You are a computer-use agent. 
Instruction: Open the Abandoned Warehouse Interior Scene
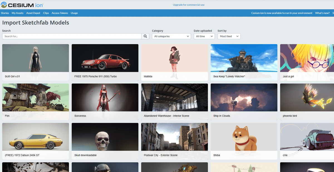click(175, 97)
